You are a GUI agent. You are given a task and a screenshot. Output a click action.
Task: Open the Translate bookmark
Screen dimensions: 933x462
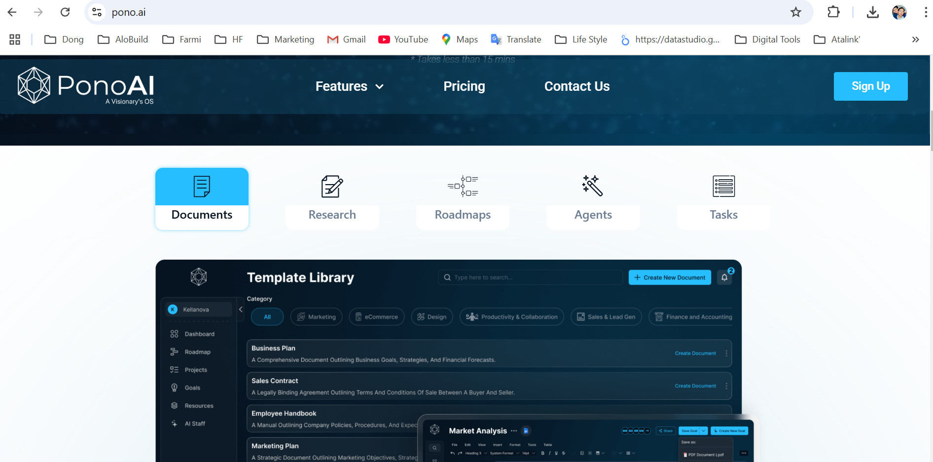tap(516, 39)
